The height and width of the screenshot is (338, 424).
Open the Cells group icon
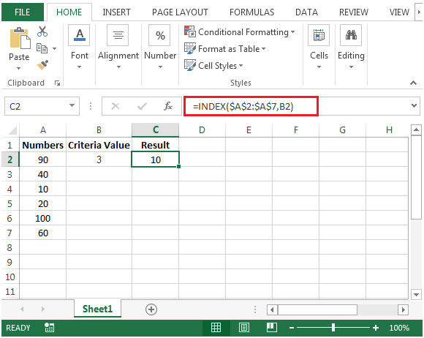[x=319, y=35]
